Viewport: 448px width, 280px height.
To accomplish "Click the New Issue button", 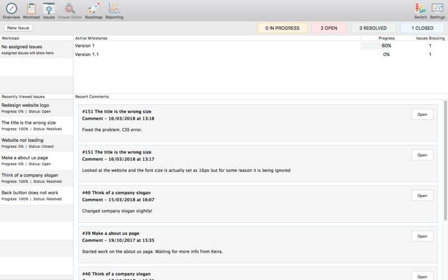I will 18,27.
